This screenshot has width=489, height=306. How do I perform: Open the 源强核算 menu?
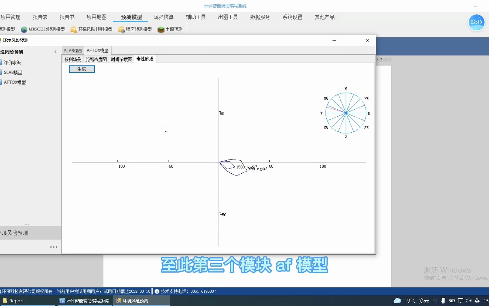pos(164,17)
